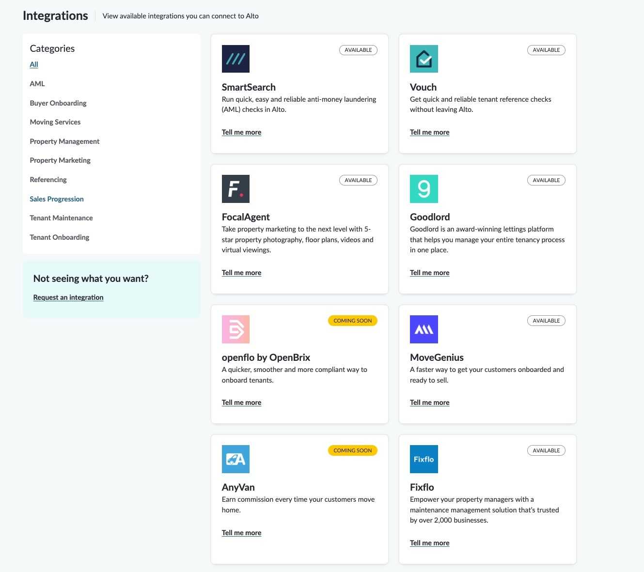Screen dimensions: 644x572
Task: Click the Goodlord card title
Action: point(430,217)
